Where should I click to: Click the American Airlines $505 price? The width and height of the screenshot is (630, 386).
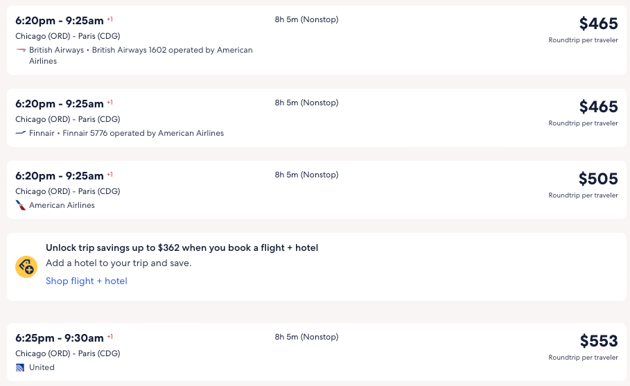click(x=598, y=179)
